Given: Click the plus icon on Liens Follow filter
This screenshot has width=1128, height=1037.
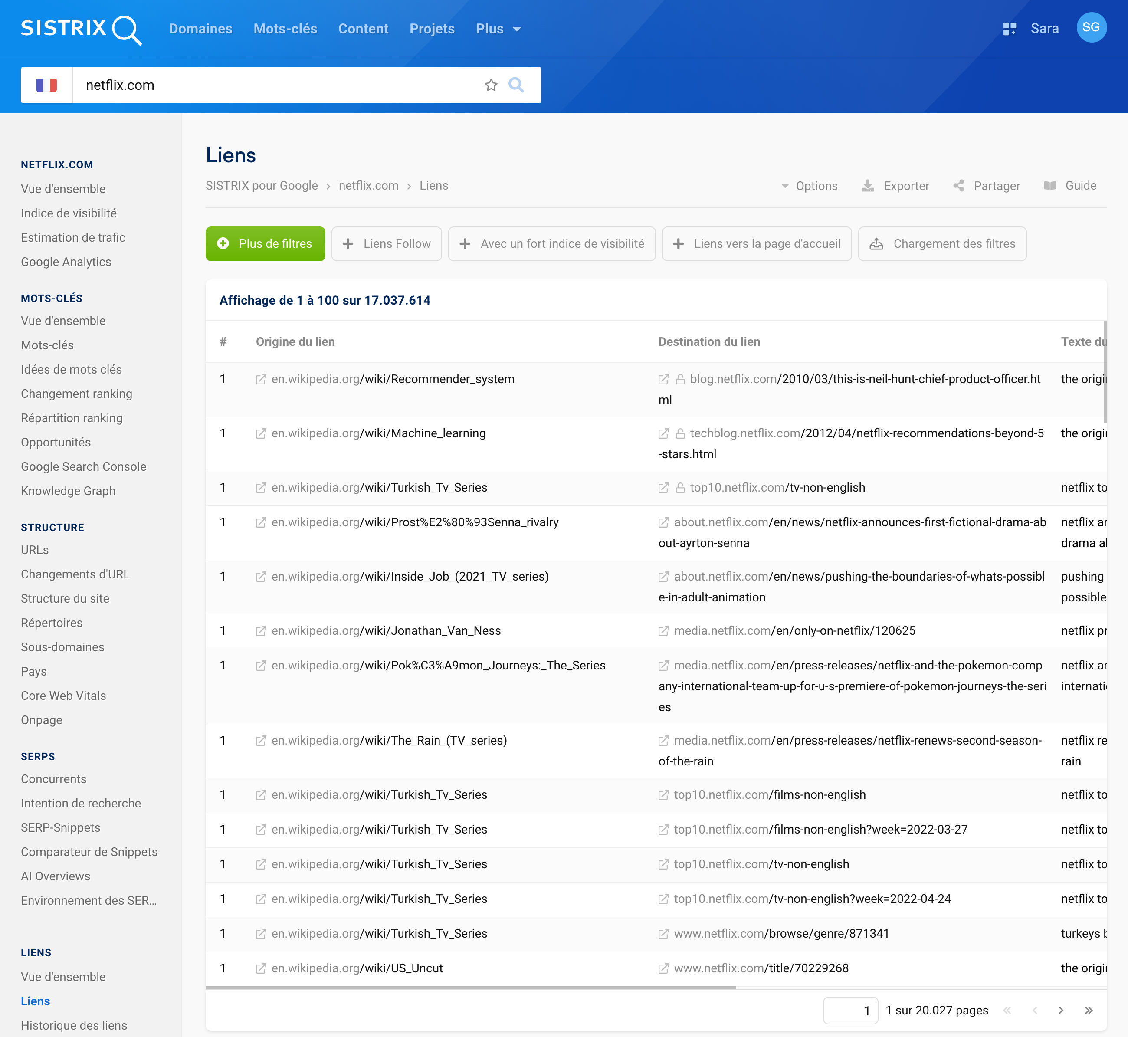Looking at the screenshot, I should click(x=348, y=243).
